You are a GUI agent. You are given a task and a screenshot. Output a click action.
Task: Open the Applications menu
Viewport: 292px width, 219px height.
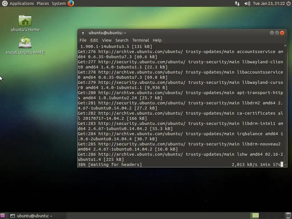coord(22,3)
